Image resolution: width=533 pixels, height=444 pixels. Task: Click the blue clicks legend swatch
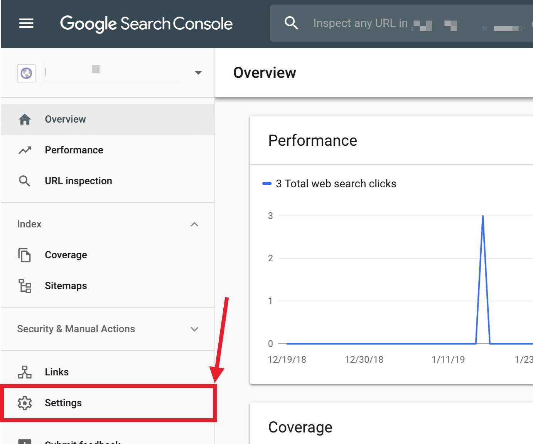(x=267, y=183)
